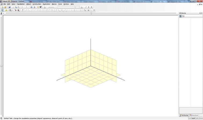203x120 pixels.
Task: Click the horizontal slider handle above canvas
Action: (x=91, y=13)
